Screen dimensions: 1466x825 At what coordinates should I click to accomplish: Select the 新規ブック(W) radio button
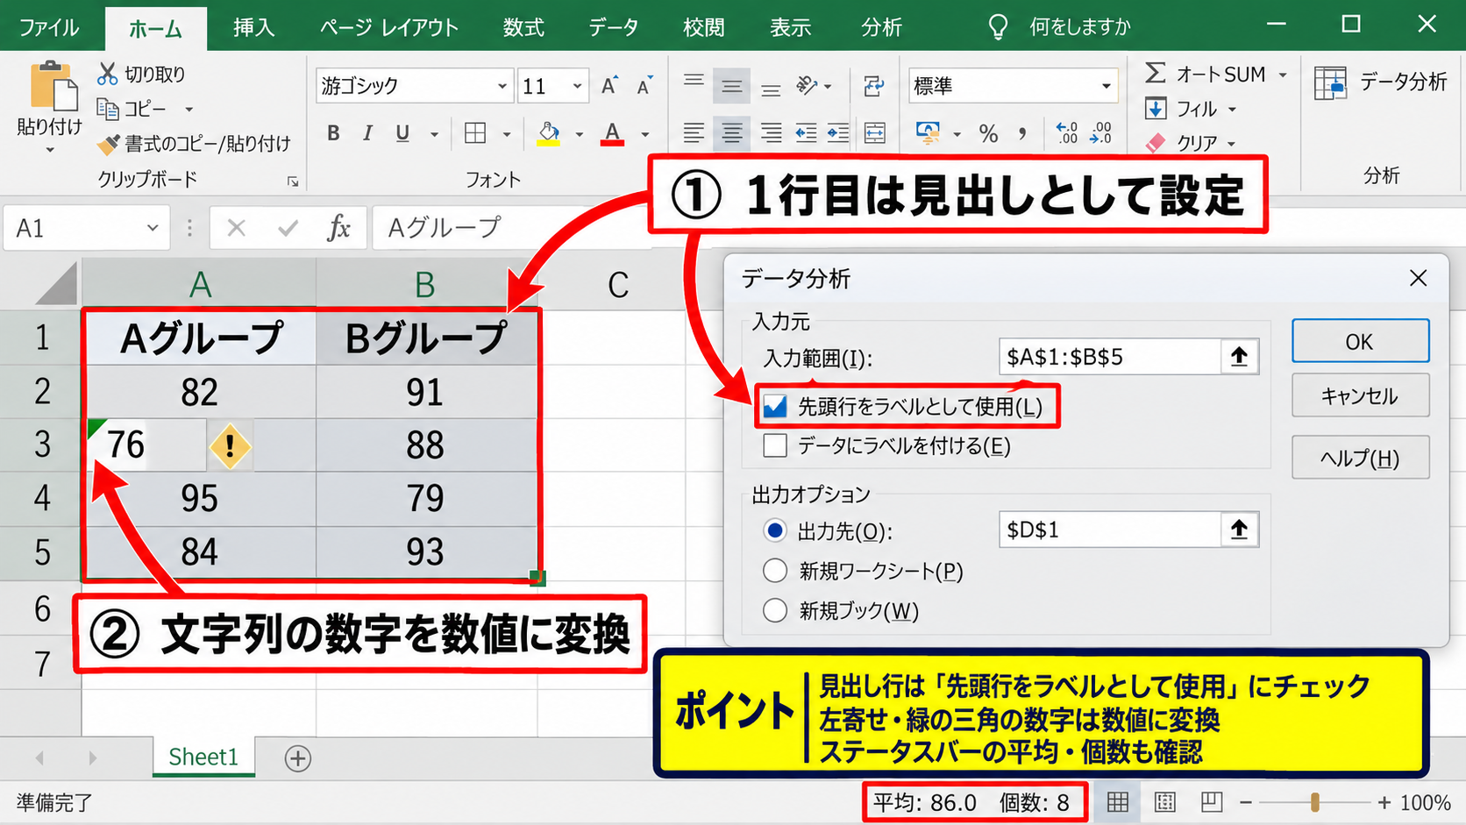click(x=775, y=610)
